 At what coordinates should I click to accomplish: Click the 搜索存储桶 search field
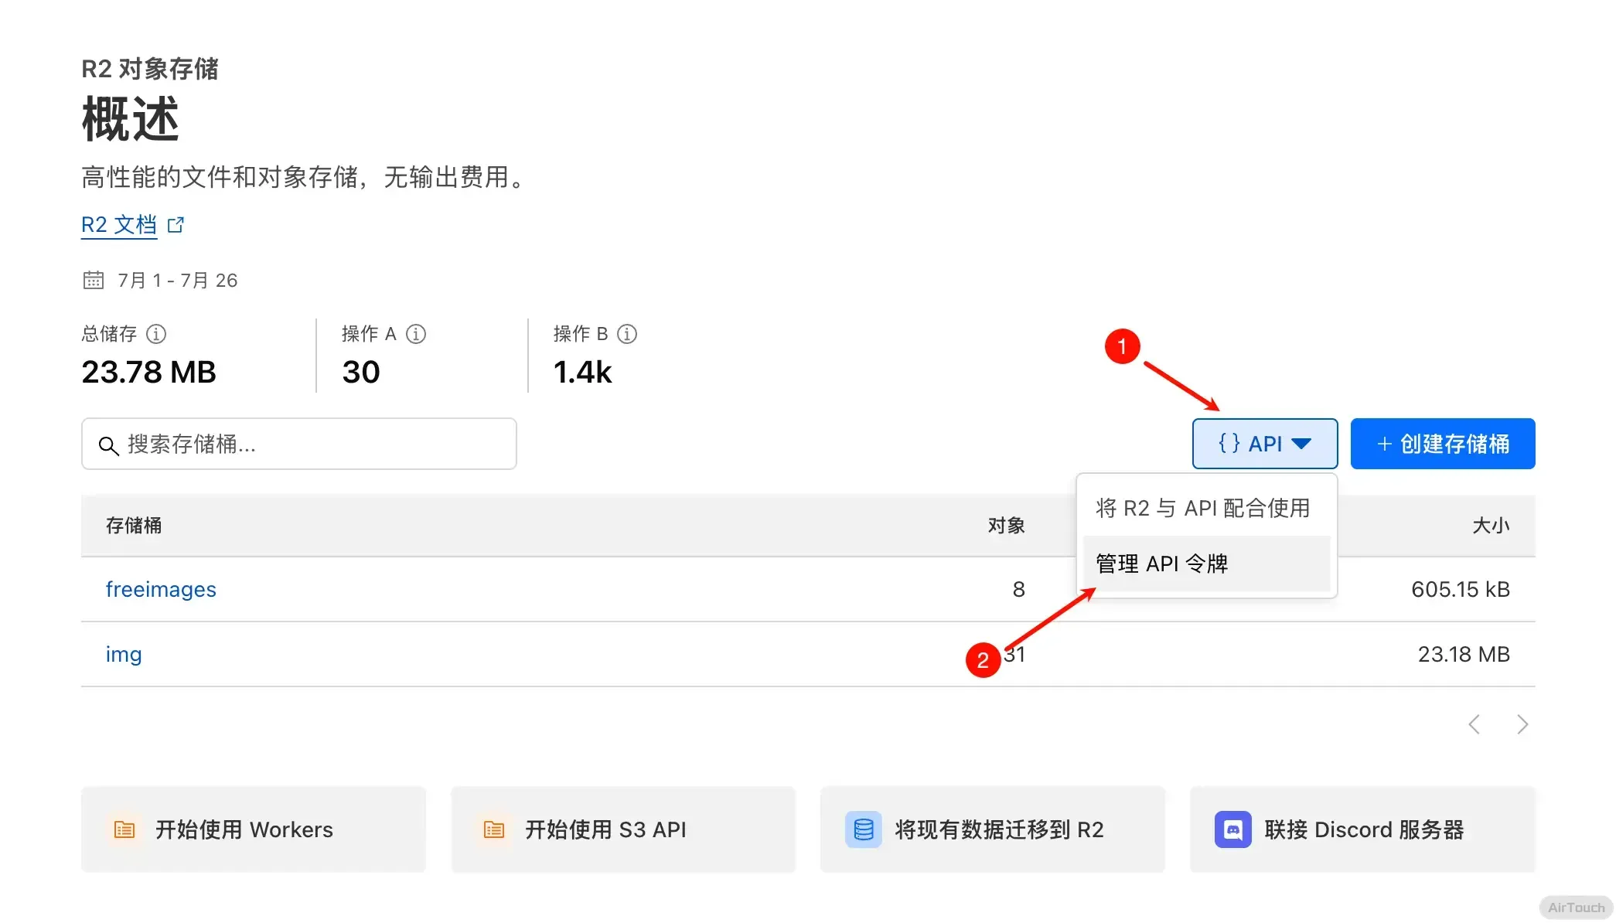[x=309, y=444]
